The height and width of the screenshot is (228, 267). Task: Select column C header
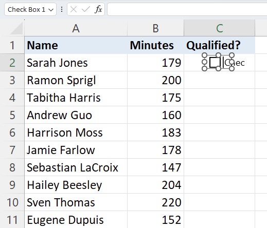(x=220, y=28)
